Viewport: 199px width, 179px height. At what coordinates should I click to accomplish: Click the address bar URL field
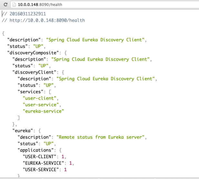click(x=97, y=5)
